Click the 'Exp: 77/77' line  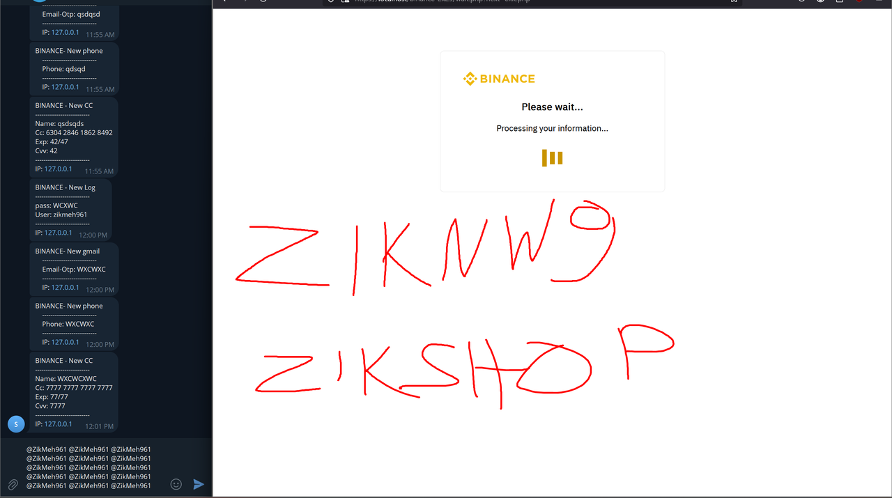click(x=52, y=397)
